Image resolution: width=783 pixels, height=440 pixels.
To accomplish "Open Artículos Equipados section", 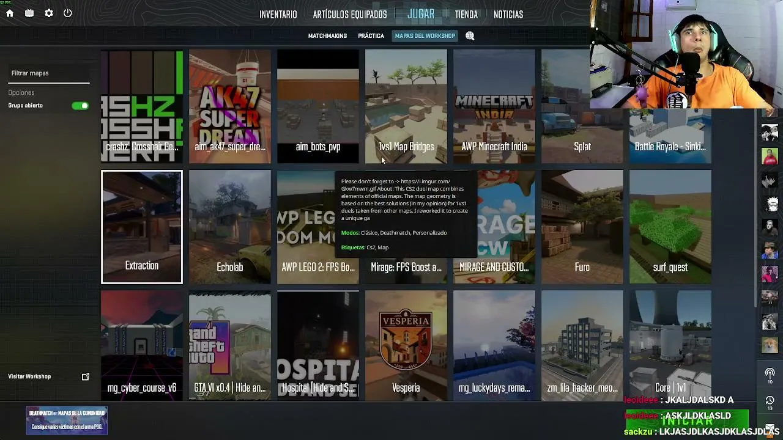I will click(x=350, y=14).
